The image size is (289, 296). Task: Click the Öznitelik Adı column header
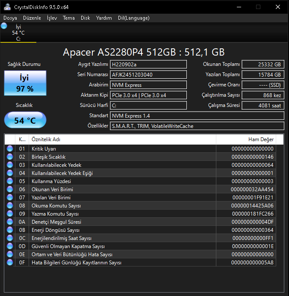[122, 139]
